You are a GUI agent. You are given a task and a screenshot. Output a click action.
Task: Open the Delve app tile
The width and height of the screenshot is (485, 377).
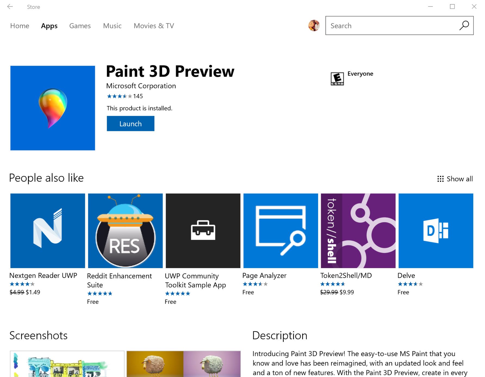coord(436,231)
